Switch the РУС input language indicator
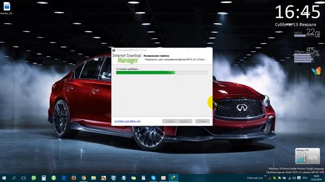Viewport: 325px width, 182px height. [x=305, y=178]
